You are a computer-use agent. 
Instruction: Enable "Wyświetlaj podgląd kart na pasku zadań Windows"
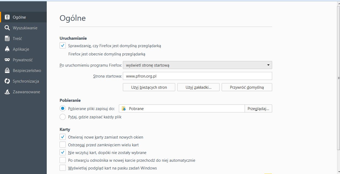62,168
